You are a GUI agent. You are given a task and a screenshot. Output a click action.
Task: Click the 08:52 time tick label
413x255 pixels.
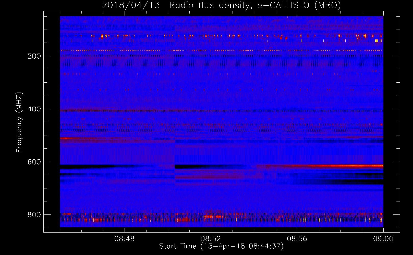[x=211, y=239]
